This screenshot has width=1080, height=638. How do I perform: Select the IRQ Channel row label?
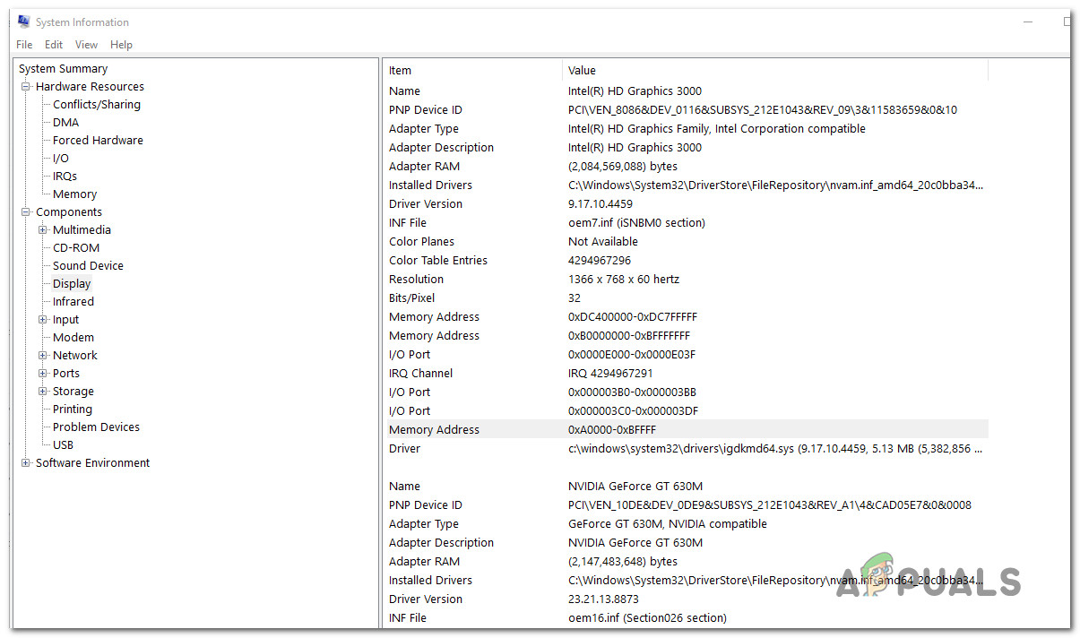[420, 374]
